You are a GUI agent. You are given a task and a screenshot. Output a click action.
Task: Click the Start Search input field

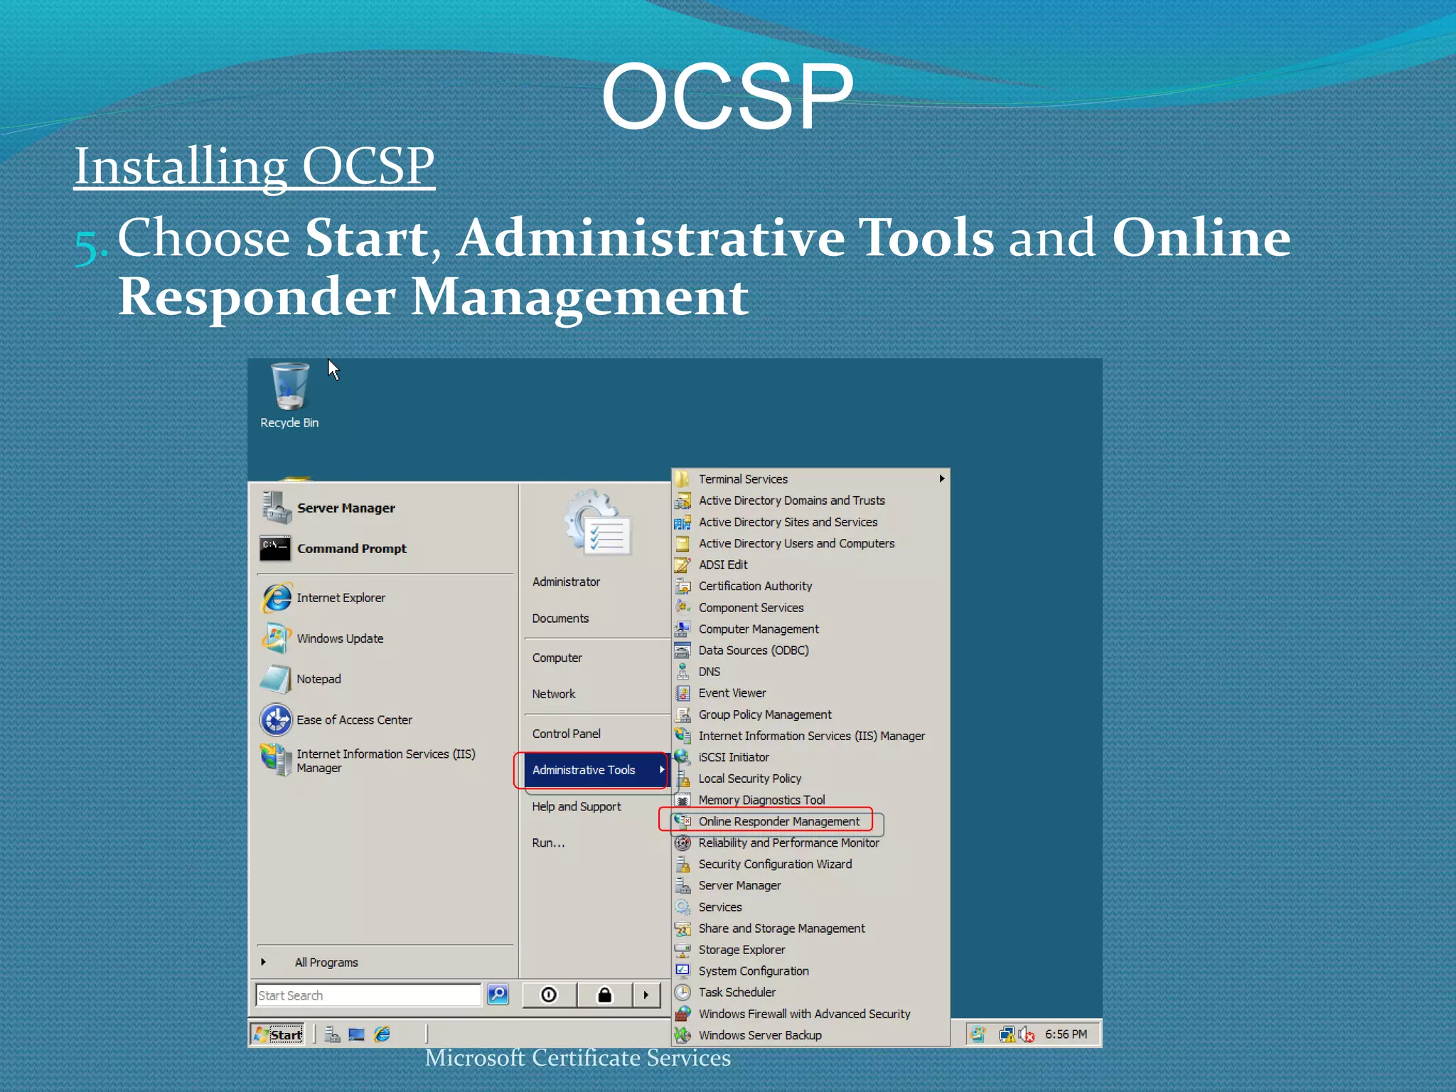[368, 995]
